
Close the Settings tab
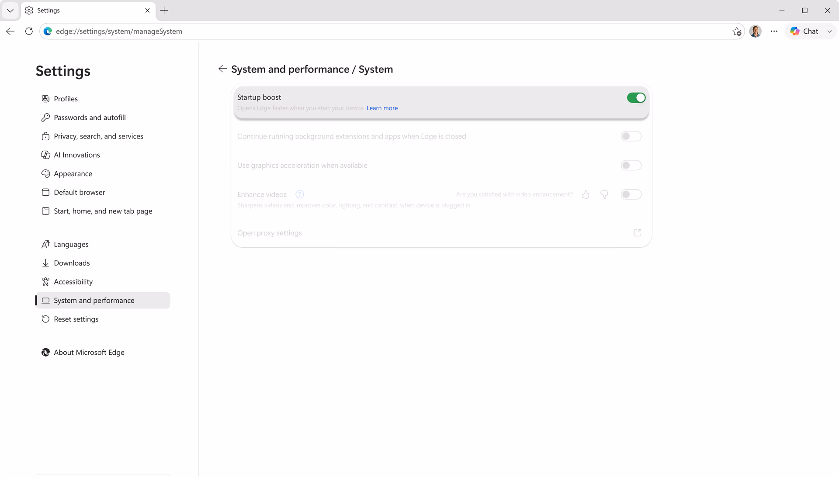click(147, 10)
